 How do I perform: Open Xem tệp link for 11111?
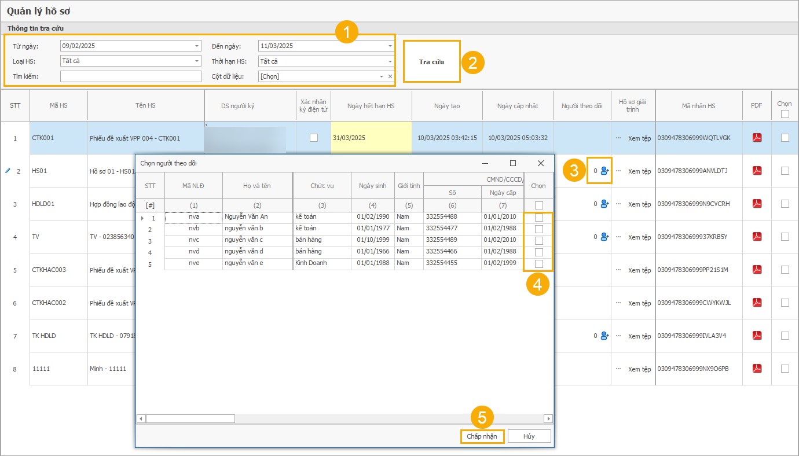click(640, 369)
